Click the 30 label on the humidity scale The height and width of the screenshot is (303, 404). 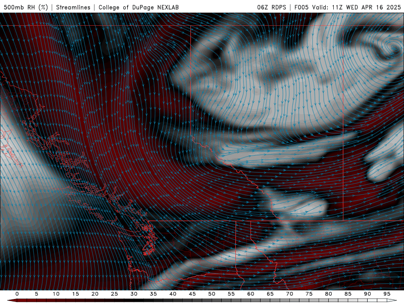coord(134,294)
